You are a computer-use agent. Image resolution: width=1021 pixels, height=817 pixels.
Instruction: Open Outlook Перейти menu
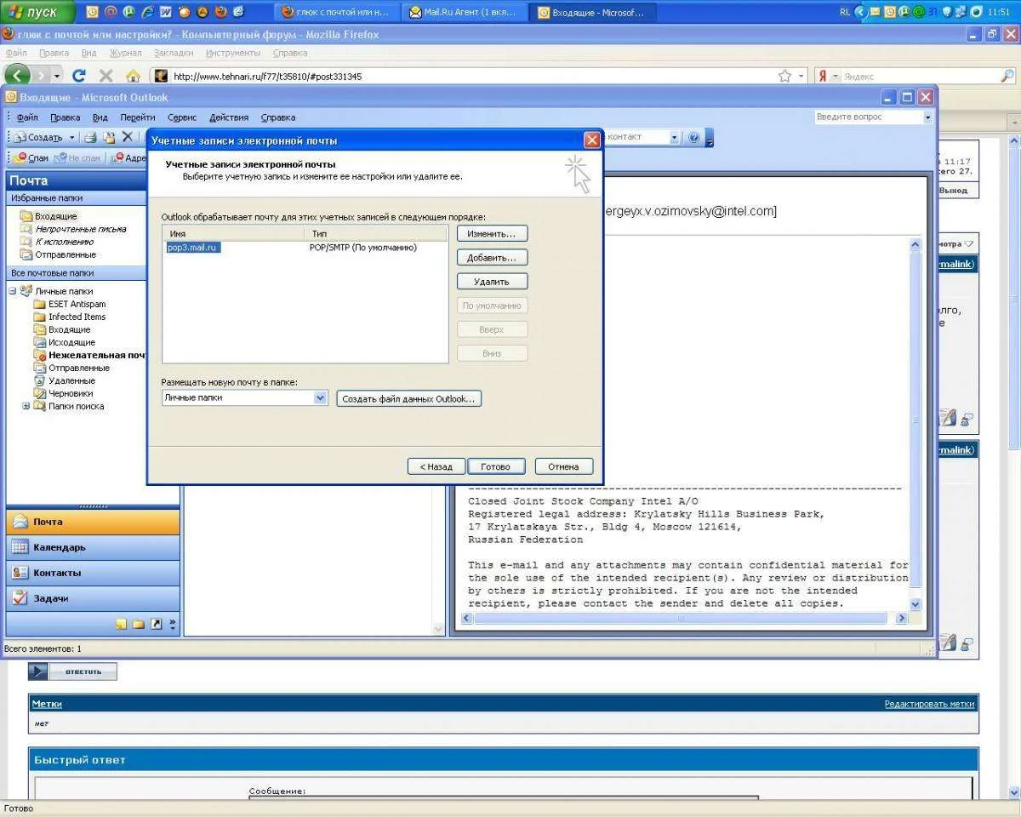click(x=137, y=117)
